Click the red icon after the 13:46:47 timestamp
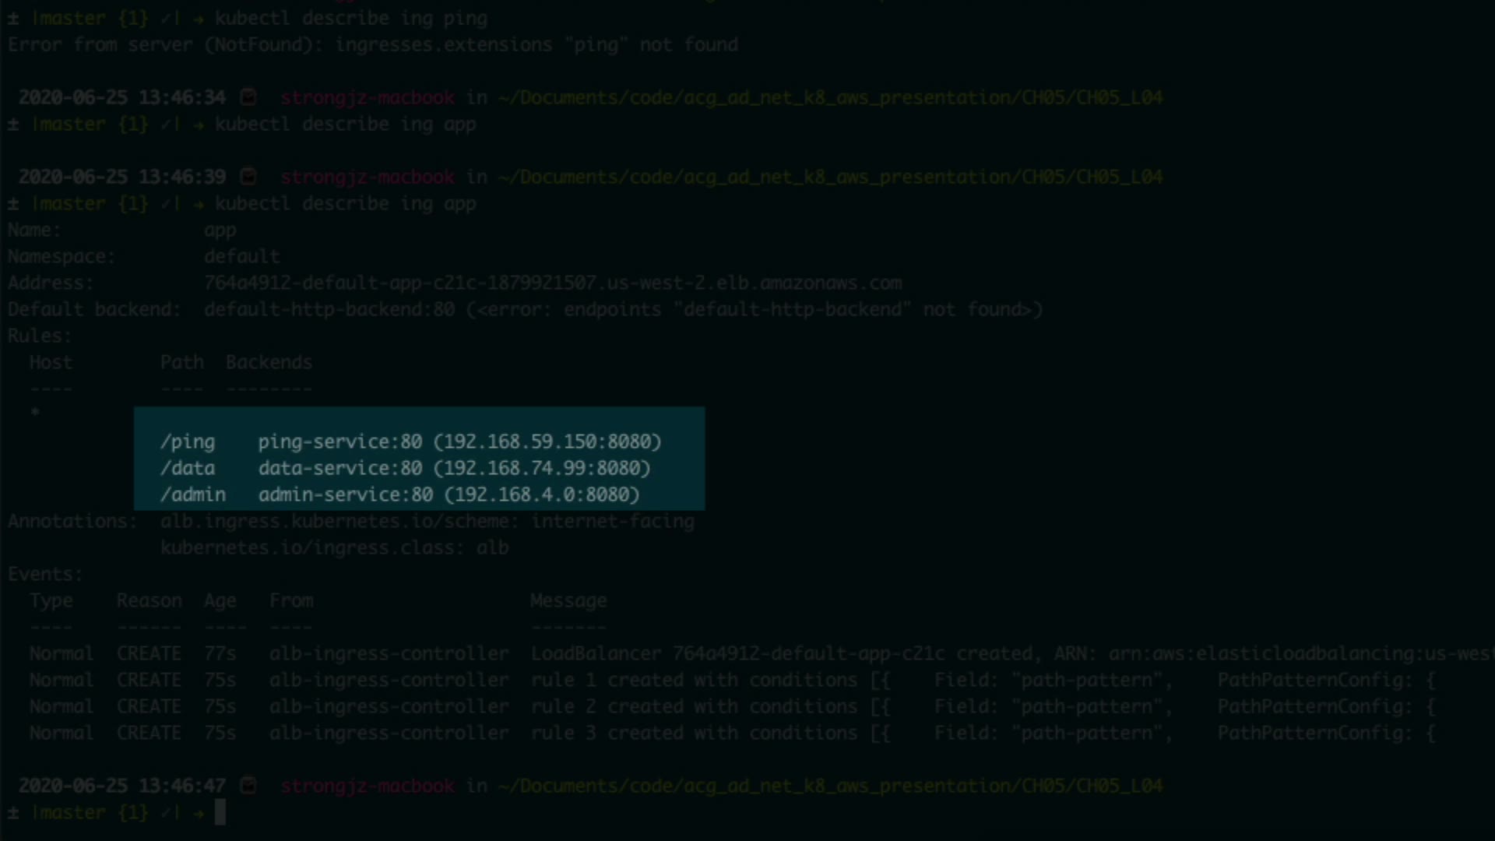The height and width of the screenshot is (841, 1495). [x=248, y=786]
